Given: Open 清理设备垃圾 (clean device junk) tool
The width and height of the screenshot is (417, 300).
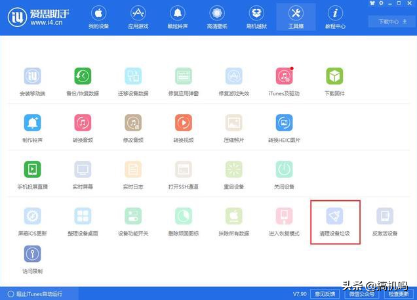Looking at the screenshot, I should pyautogui.click(x=335, y=217).
